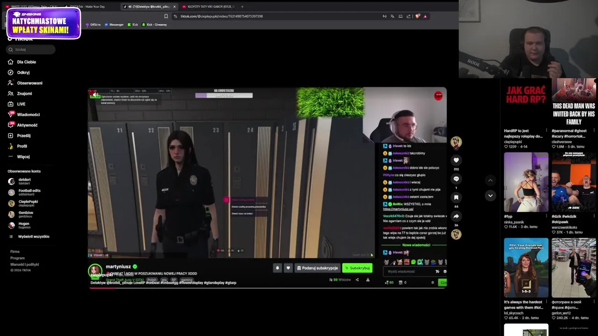Open Odkryj page in sidebar
The image size is (598, 336).
(x=19, y=73)
